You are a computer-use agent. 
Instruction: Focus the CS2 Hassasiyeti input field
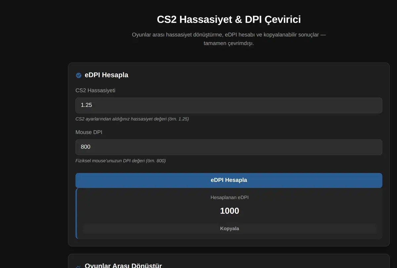229,105
